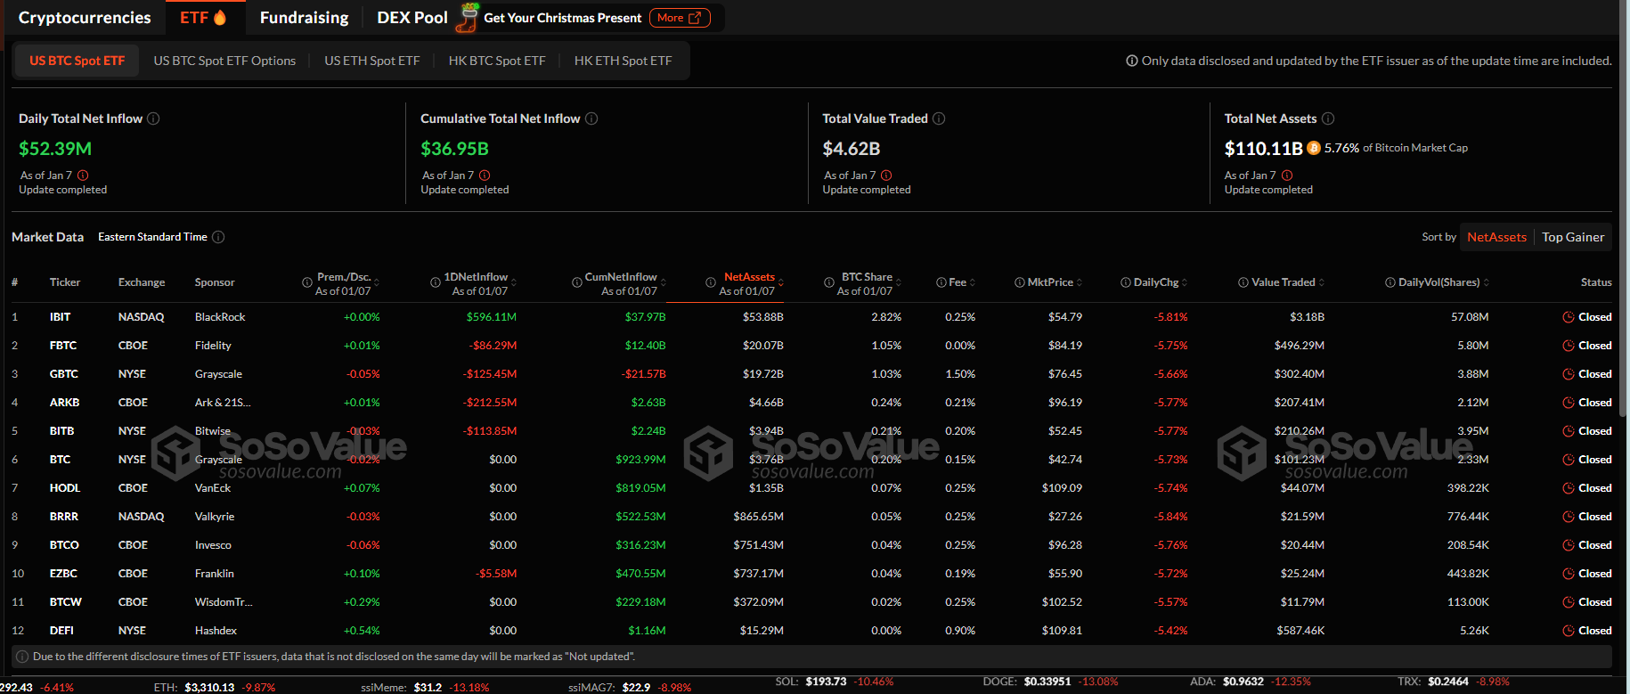Click the Closed status icon for DEFI
This screenshot has height=694, width=1630.
(x=1569, y=631)
